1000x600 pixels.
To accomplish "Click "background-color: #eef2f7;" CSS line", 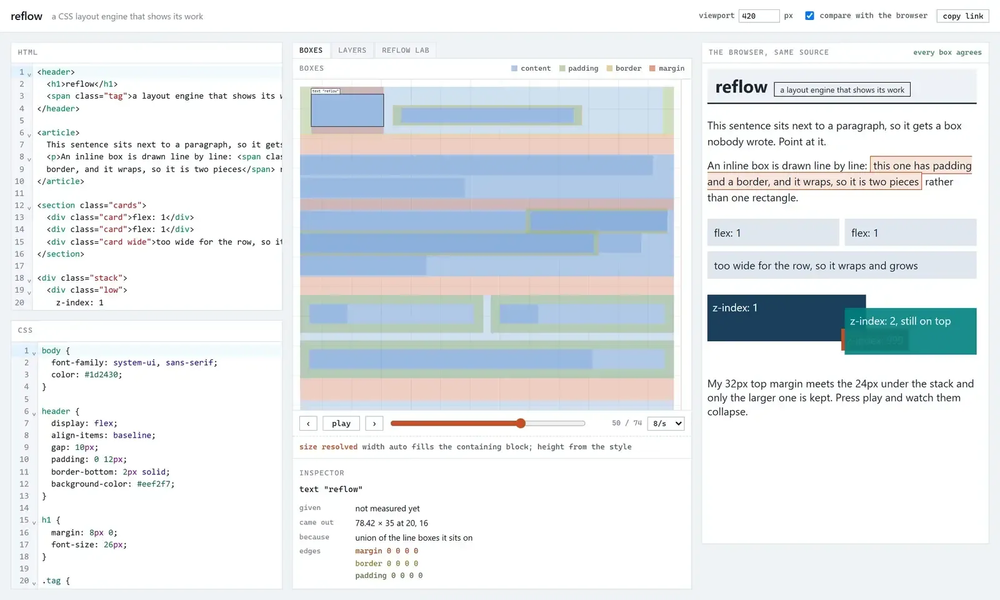I will (112, 484).
